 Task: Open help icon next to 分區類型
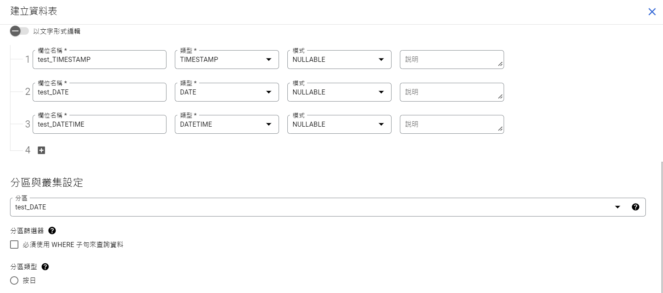(x=45, y=267)
